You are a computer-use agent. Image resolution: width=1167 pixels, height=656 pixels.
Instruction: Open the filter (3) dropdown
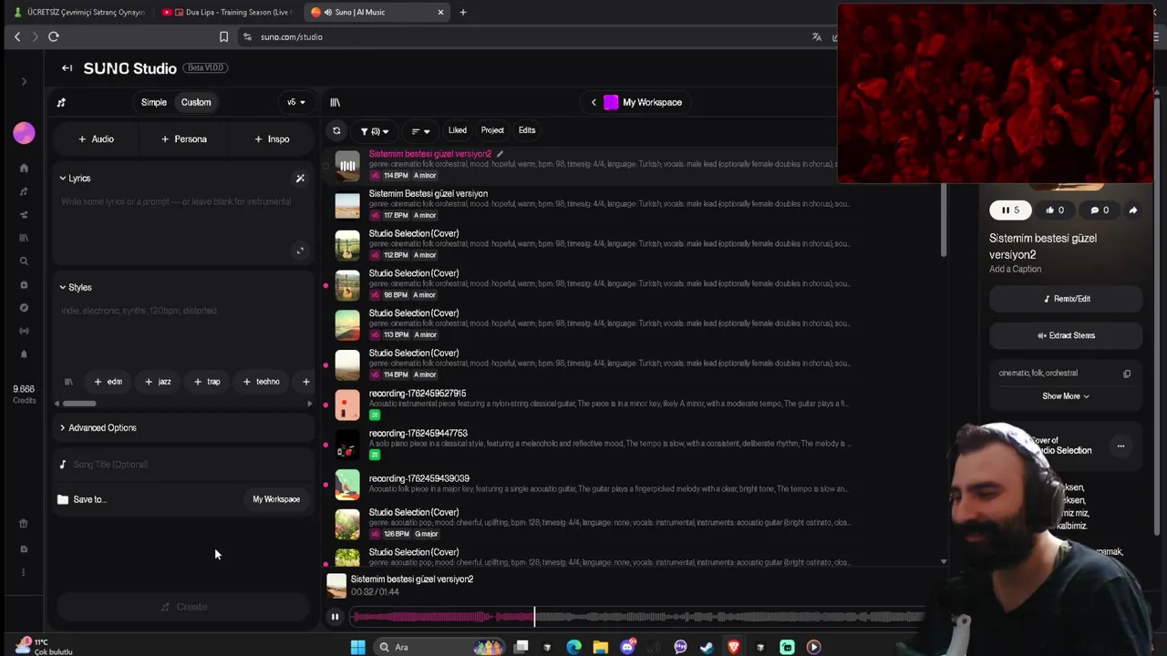point(374,131)
